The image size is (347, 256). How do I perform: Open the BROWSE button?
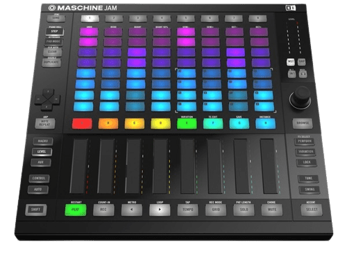point(303,123)
